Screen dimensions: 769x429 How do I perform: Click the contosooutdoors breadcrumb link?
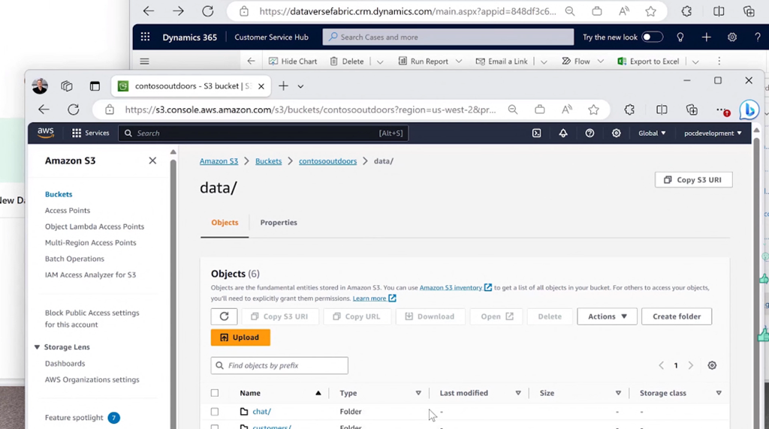click(x=327, y=161)
